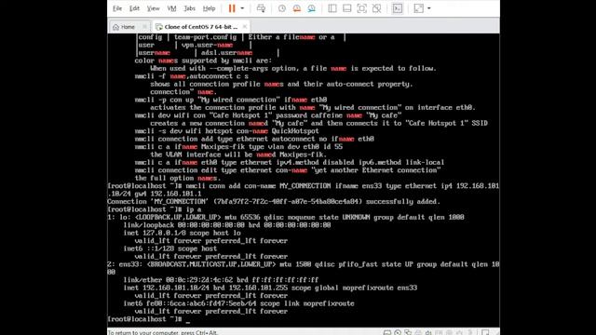The width and height of the screenshot is (596, 335).
Task: Click the network adapter status icon
Action: click(408, 332)
